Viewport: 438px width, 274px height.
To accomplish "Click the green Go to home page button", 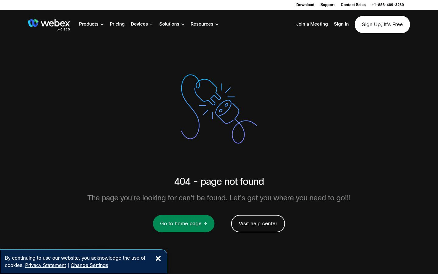I will (x=184, y=224).
